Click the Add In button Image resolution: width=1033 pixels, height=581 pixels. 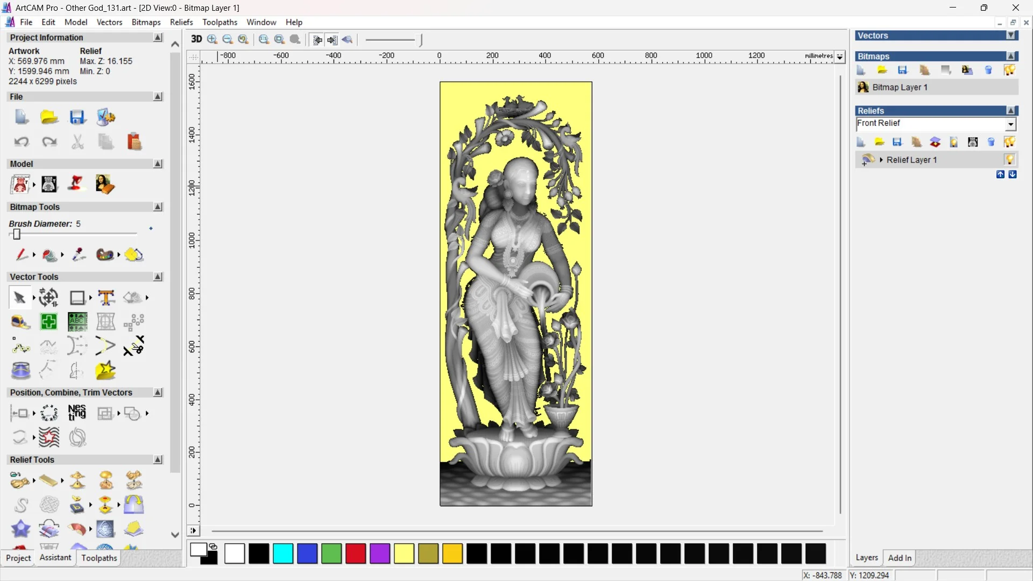pos(900,558)
